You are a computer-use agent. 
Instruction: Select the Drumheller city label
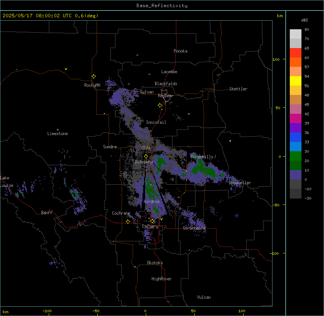coord(240,183)
